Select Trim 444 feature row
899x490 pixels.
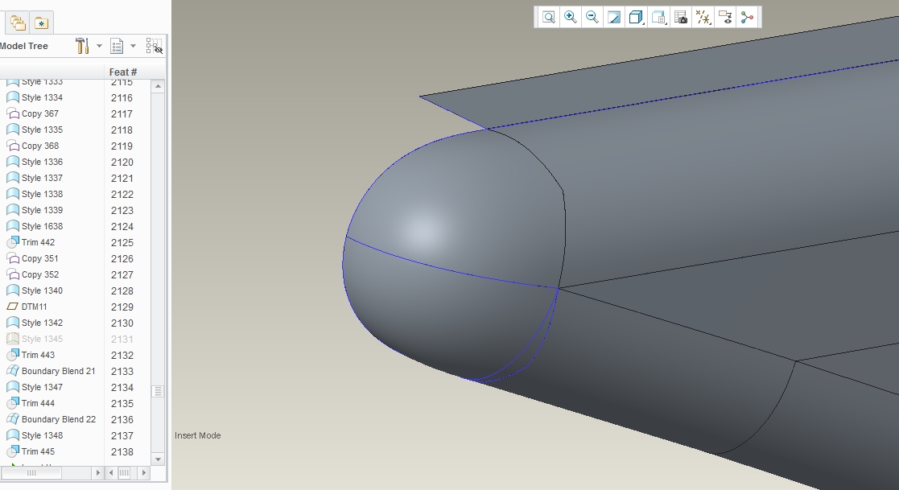click(38, 403)
